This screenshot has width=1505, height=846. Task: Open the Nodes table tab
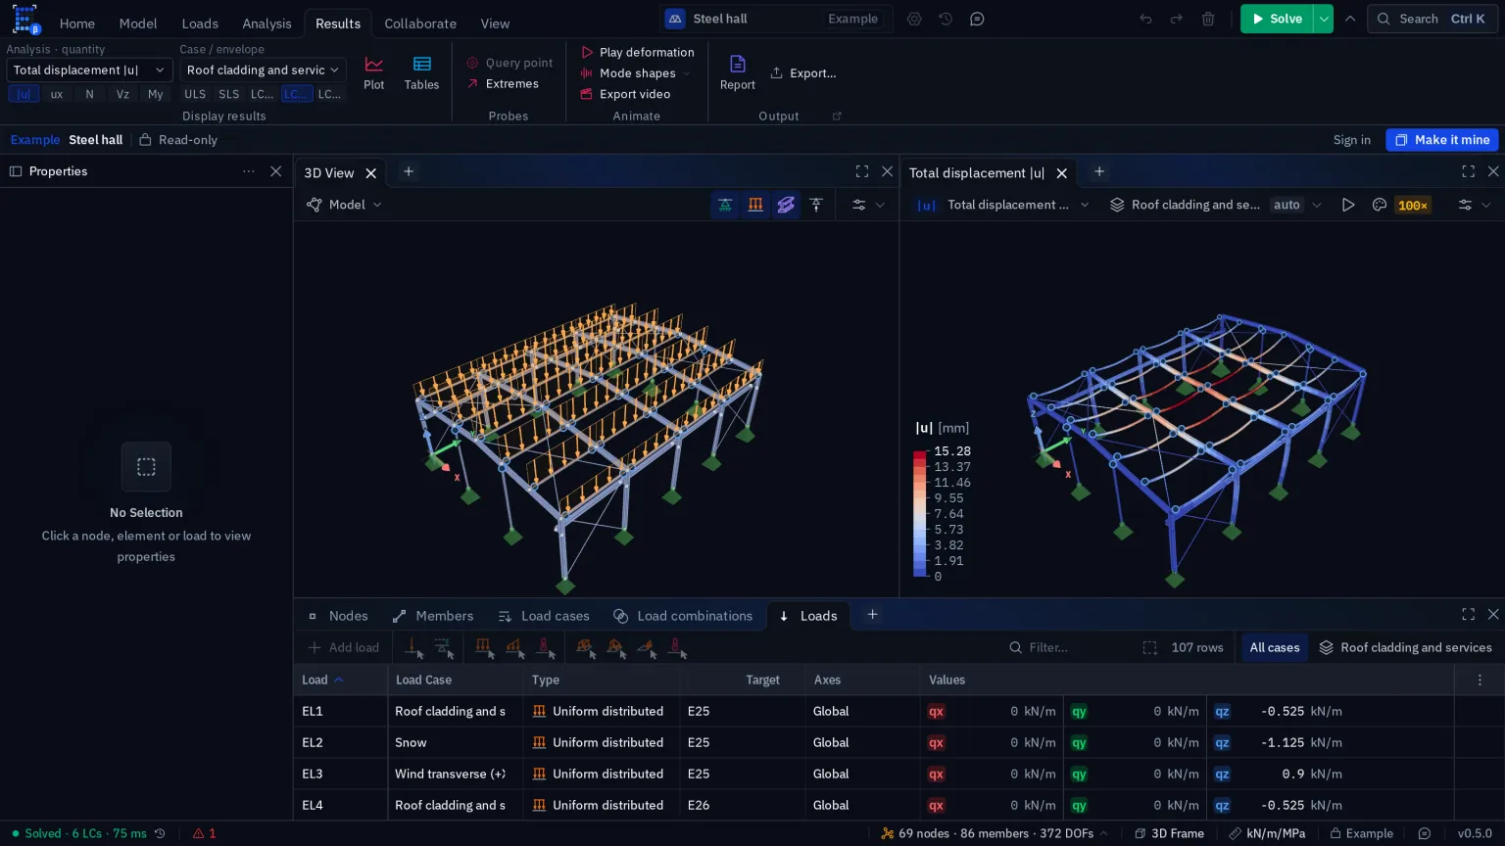(338, 616)
